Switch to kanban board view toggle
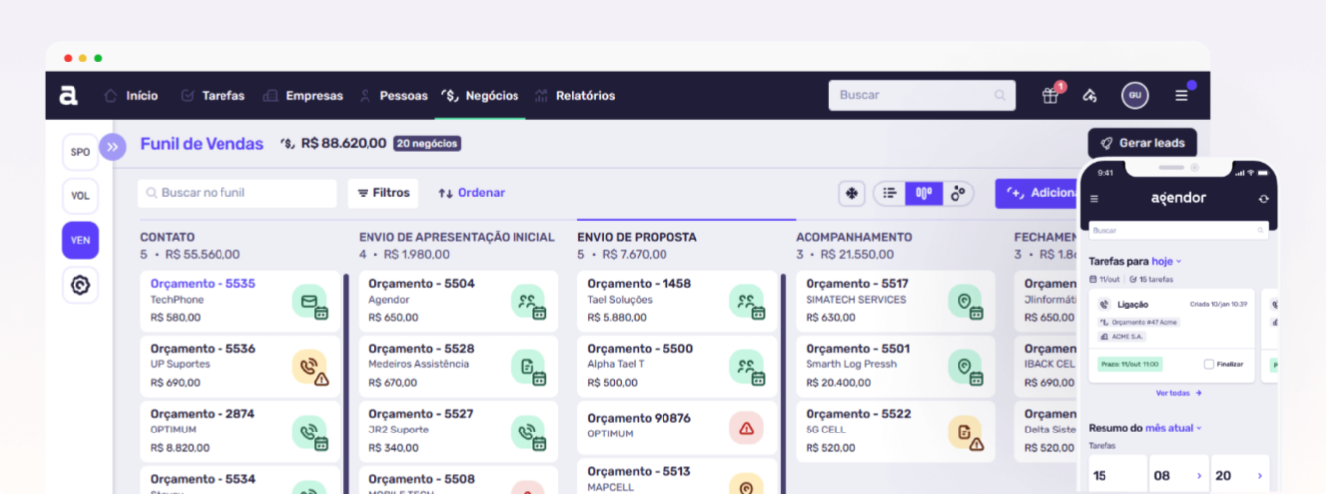Viewport: 1326px width, 494px height. [x=923, y=193]
